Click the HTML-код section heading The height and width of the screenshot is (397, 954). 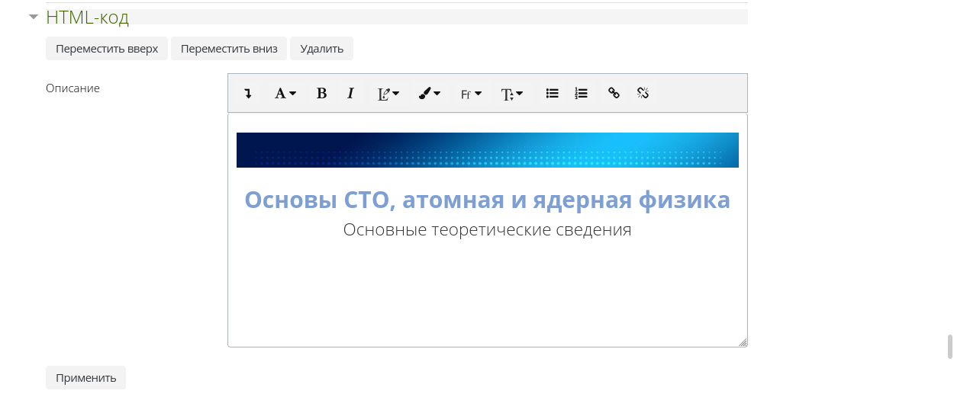[87, 17]
